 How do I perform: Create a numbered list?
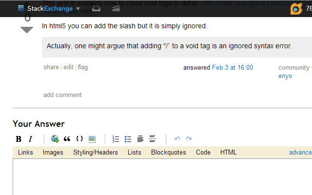point(116,138)
